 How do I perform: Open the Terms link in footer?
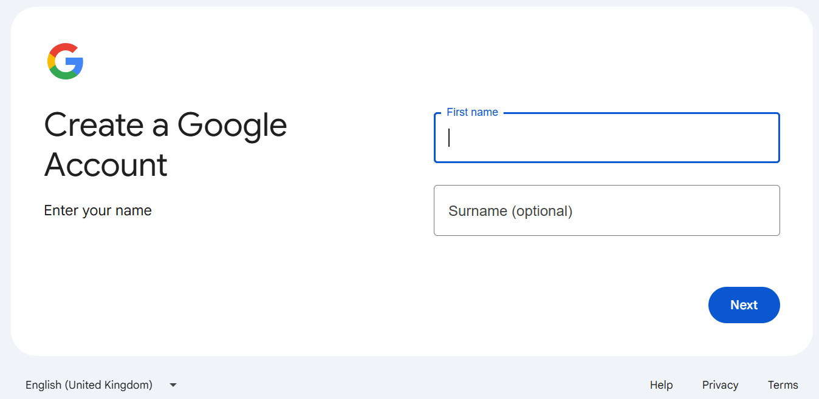pyautogui.click(x=783, y=385)
